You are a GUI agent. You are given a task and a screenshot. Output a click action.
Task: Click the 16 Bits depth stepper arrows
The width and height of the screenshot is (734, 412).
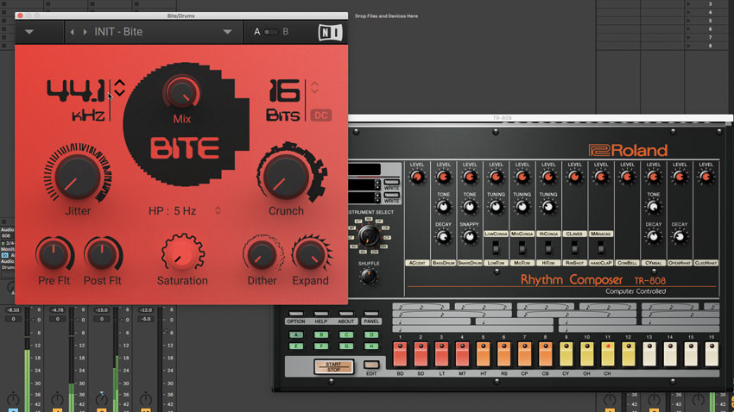(x=314, y=87)
